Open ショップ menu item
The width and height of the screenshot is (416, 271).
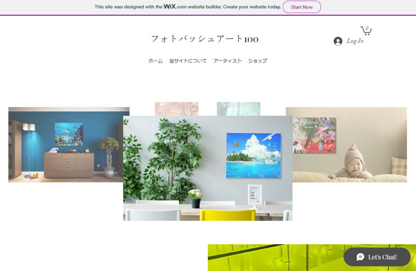tap(257, 61)
